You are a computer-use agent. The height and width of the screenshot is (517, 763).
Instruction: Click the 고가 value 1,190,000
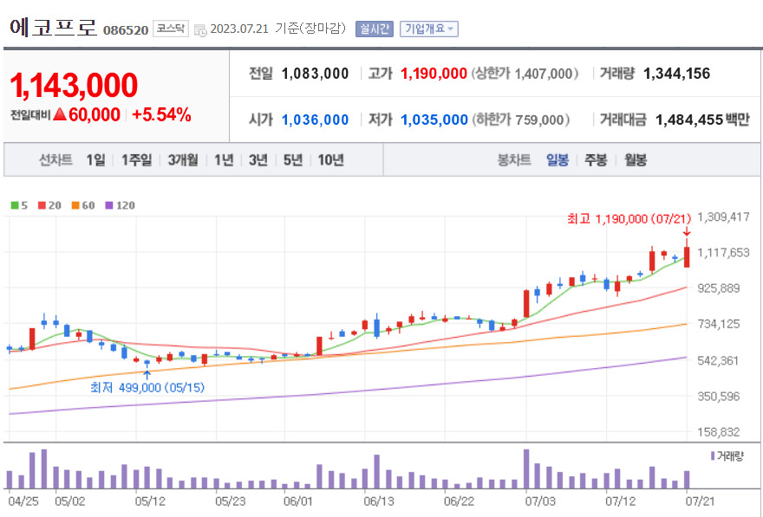coord(434,74)
